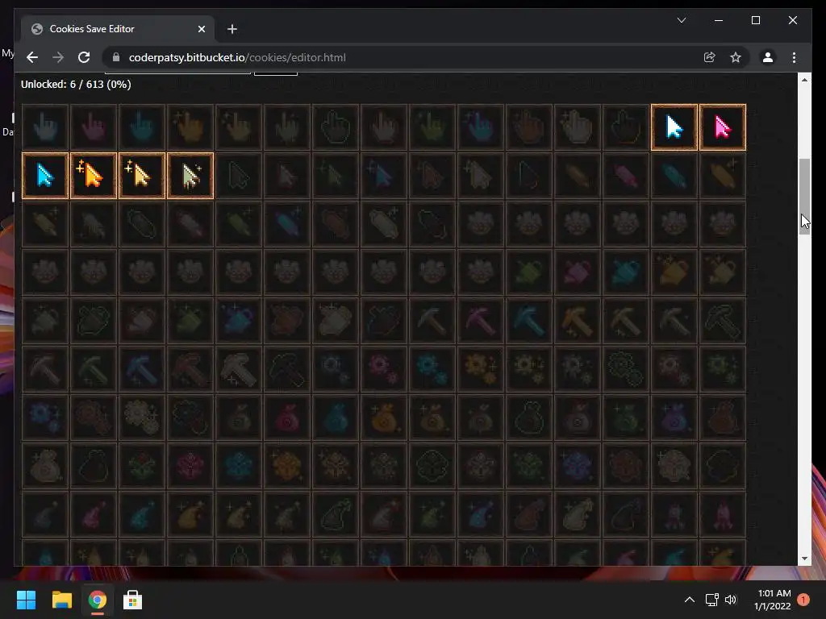Screen dimensions: 826x619
Task: Open the Chrome profile menu
Action: [768, 57]
